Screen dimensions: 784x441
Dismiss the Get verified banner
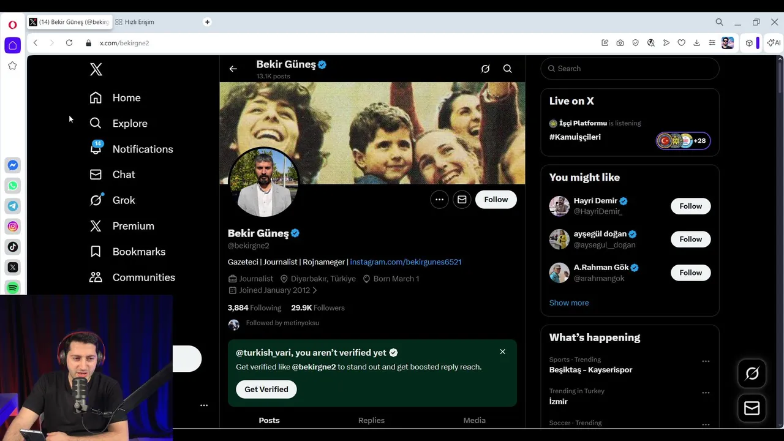502,352
